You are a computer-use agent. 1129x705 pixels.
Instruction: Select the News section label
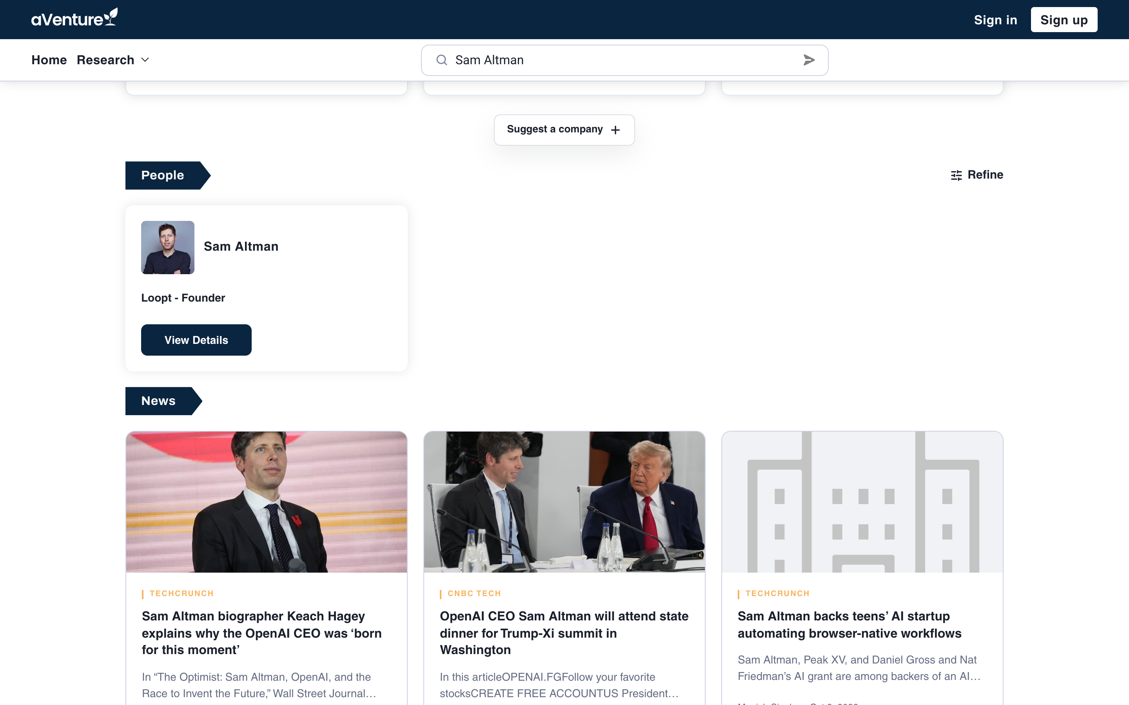tap(163, 401)
